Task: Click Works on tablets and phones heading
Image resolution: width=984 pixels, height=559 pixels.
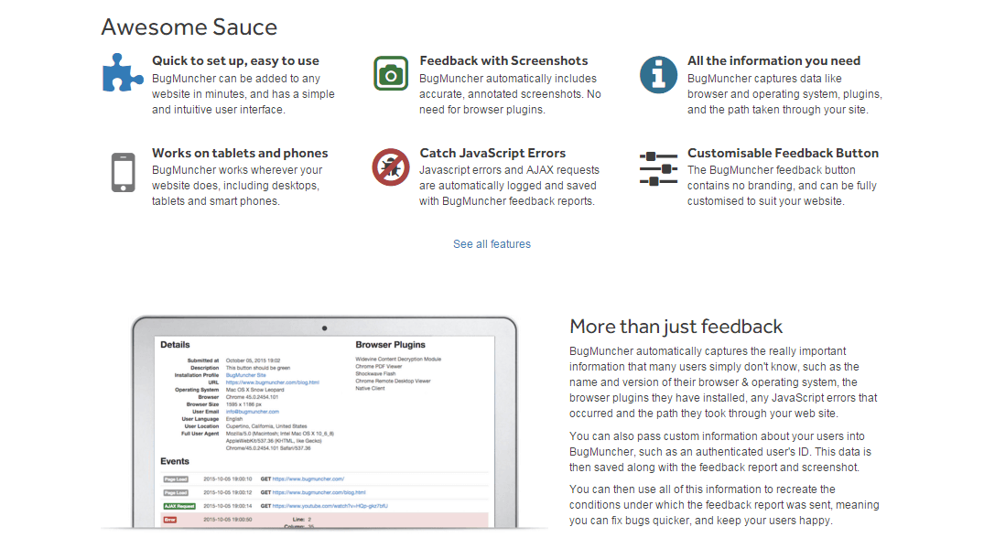Action: (x=240, y=153)
